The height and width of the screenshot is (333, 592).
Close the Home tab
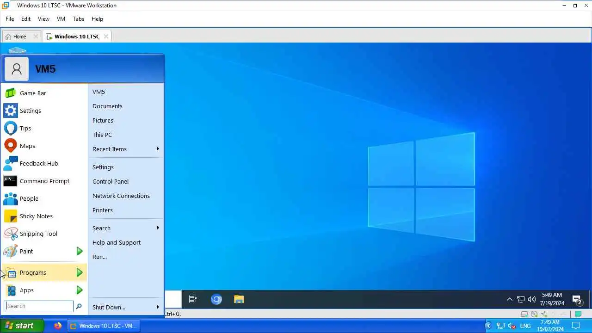[36, 37]
